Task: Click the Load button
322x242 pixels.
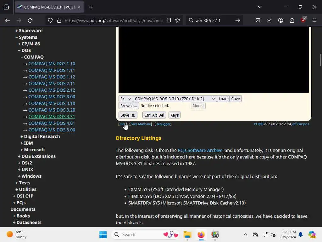Action: tap(223, 99)
